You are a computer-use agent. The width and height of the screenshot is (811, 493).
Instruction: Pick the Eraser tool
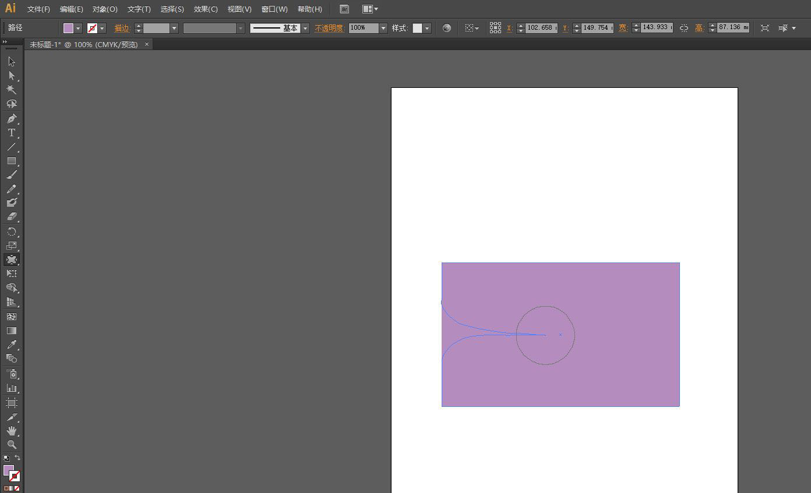[x=12, y=217]
